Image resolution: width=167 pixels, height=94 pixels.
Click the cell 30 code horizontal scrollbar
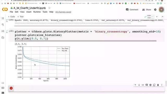point(86,41)
